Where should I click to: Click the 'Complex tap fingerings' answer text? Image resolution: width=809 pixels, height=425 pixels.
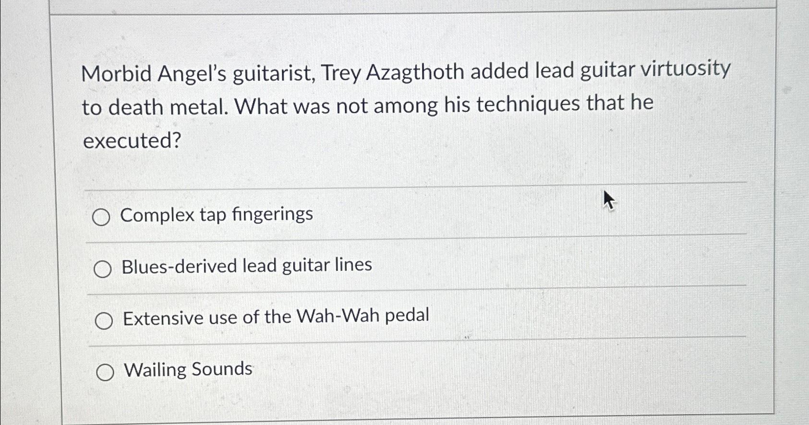[217, 215]
